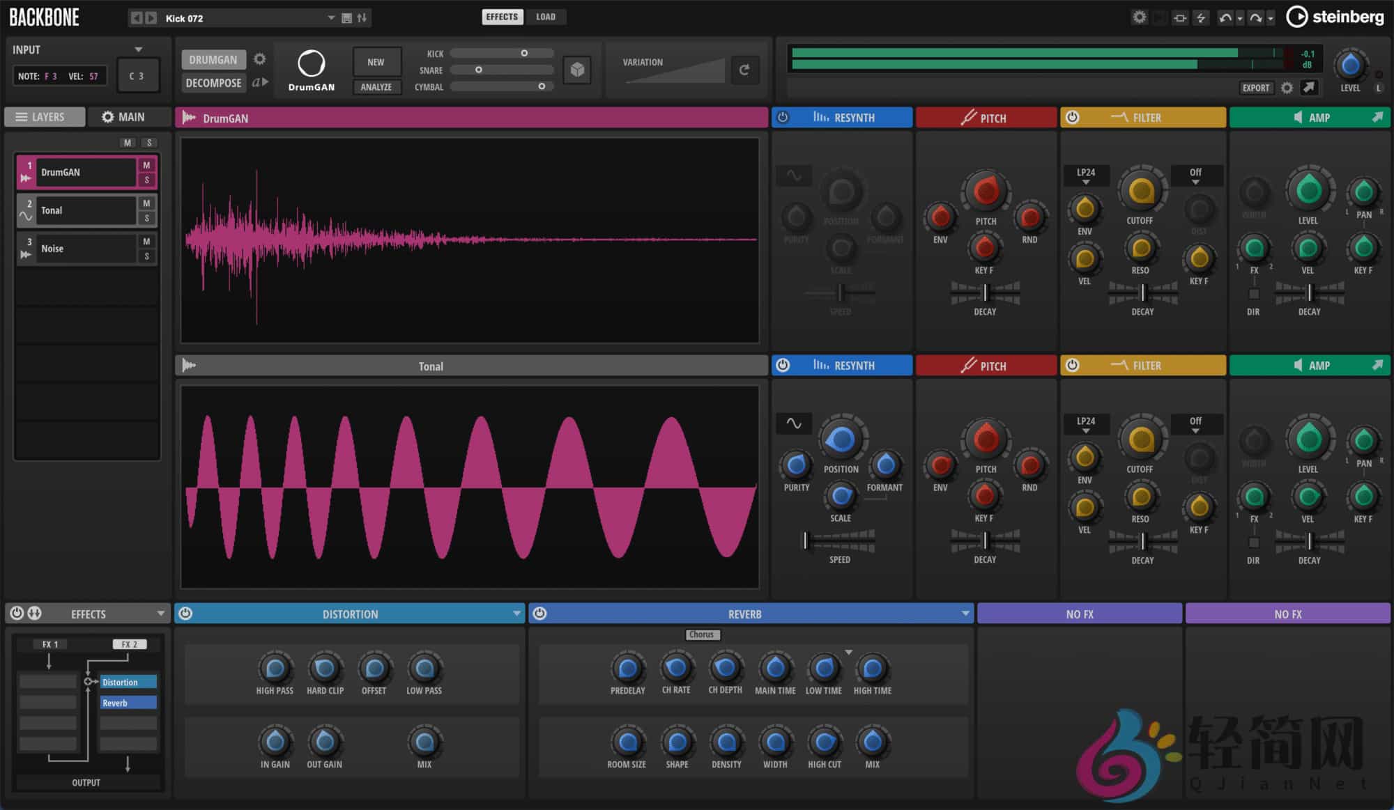This screenshot has width=1394, height=810.
Task: Click the drag-export arrow next to Export
Action: 1309,88
